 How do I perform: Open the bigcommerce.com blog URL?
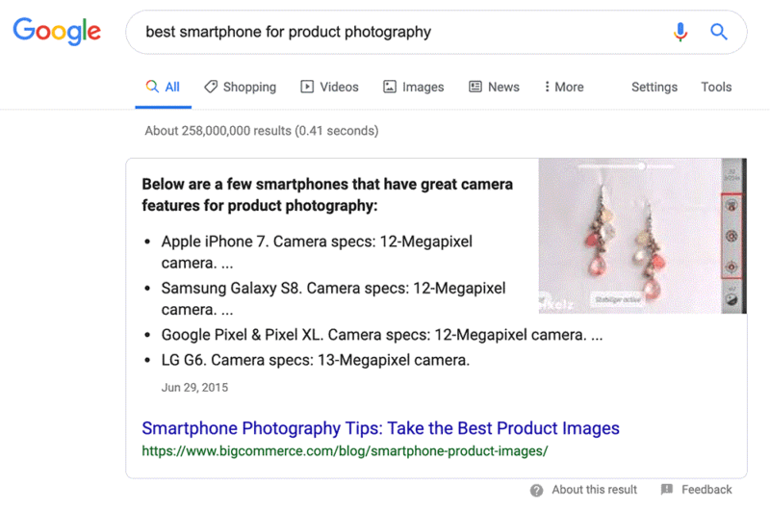pos(345,451)
